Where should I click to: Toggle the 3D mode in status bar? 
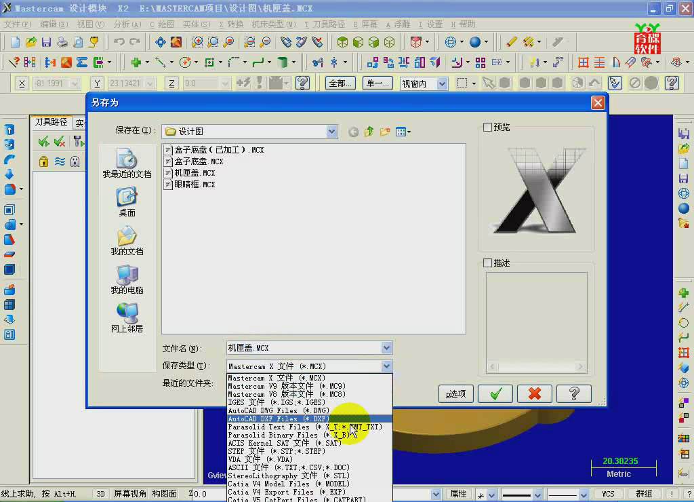tap(100, 494)
